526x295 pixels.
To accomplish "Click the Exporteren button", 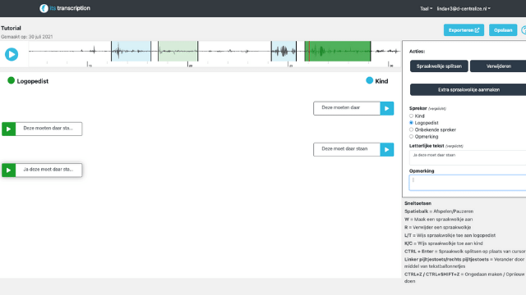I will point(464,30).
